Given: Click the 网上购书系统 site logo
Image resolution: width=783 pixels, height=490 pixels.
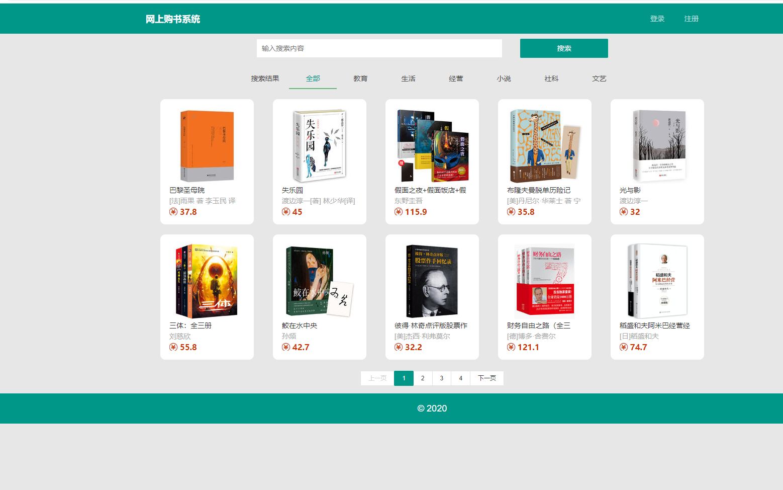Looking at the screenshot, I should [x=172, y=19].
